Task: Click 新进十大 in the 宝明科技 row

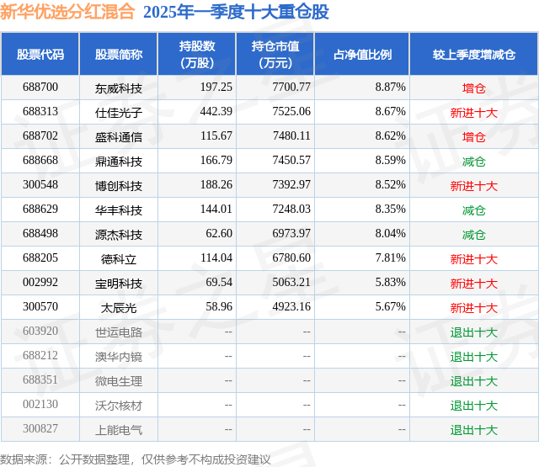Action: [474, 284]
